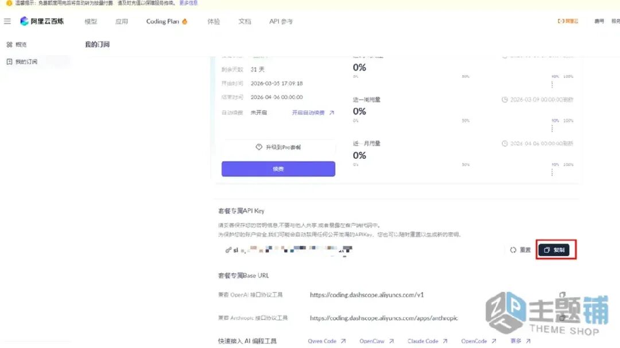The height and width of the screenshot is (348, 620).
Task: Click the 重置 button to reset API key
Action: point(520,250)
